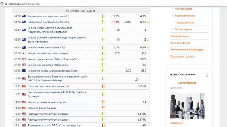Click UK flag in the Halifax (м/м) row
The image size is (227, 127).
click(24, 65)
